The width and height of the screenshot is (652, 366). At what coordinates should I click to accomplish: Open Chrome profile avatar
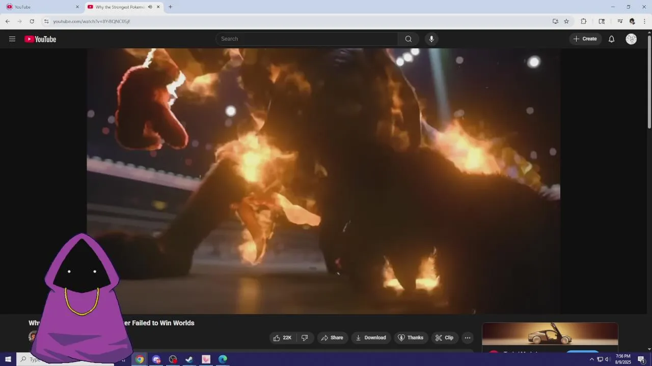[632, 21]
